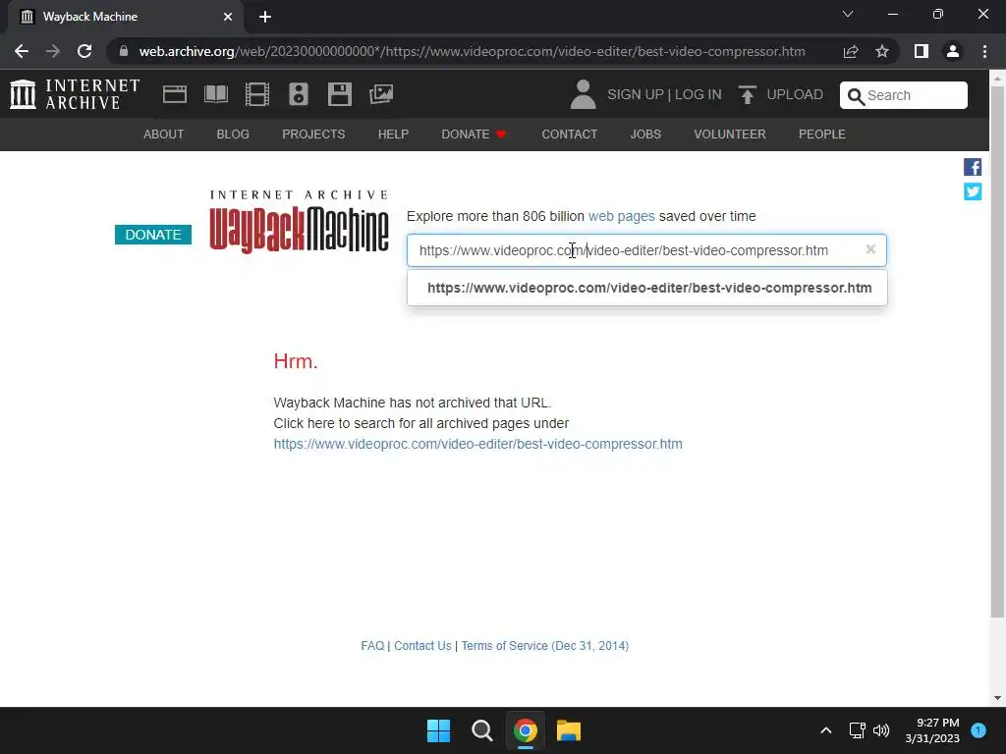Image resolution: width=1006 pixels, height=754 pixels.
Task: Close the Wayback Machine tab
Action: pos(228,17)
